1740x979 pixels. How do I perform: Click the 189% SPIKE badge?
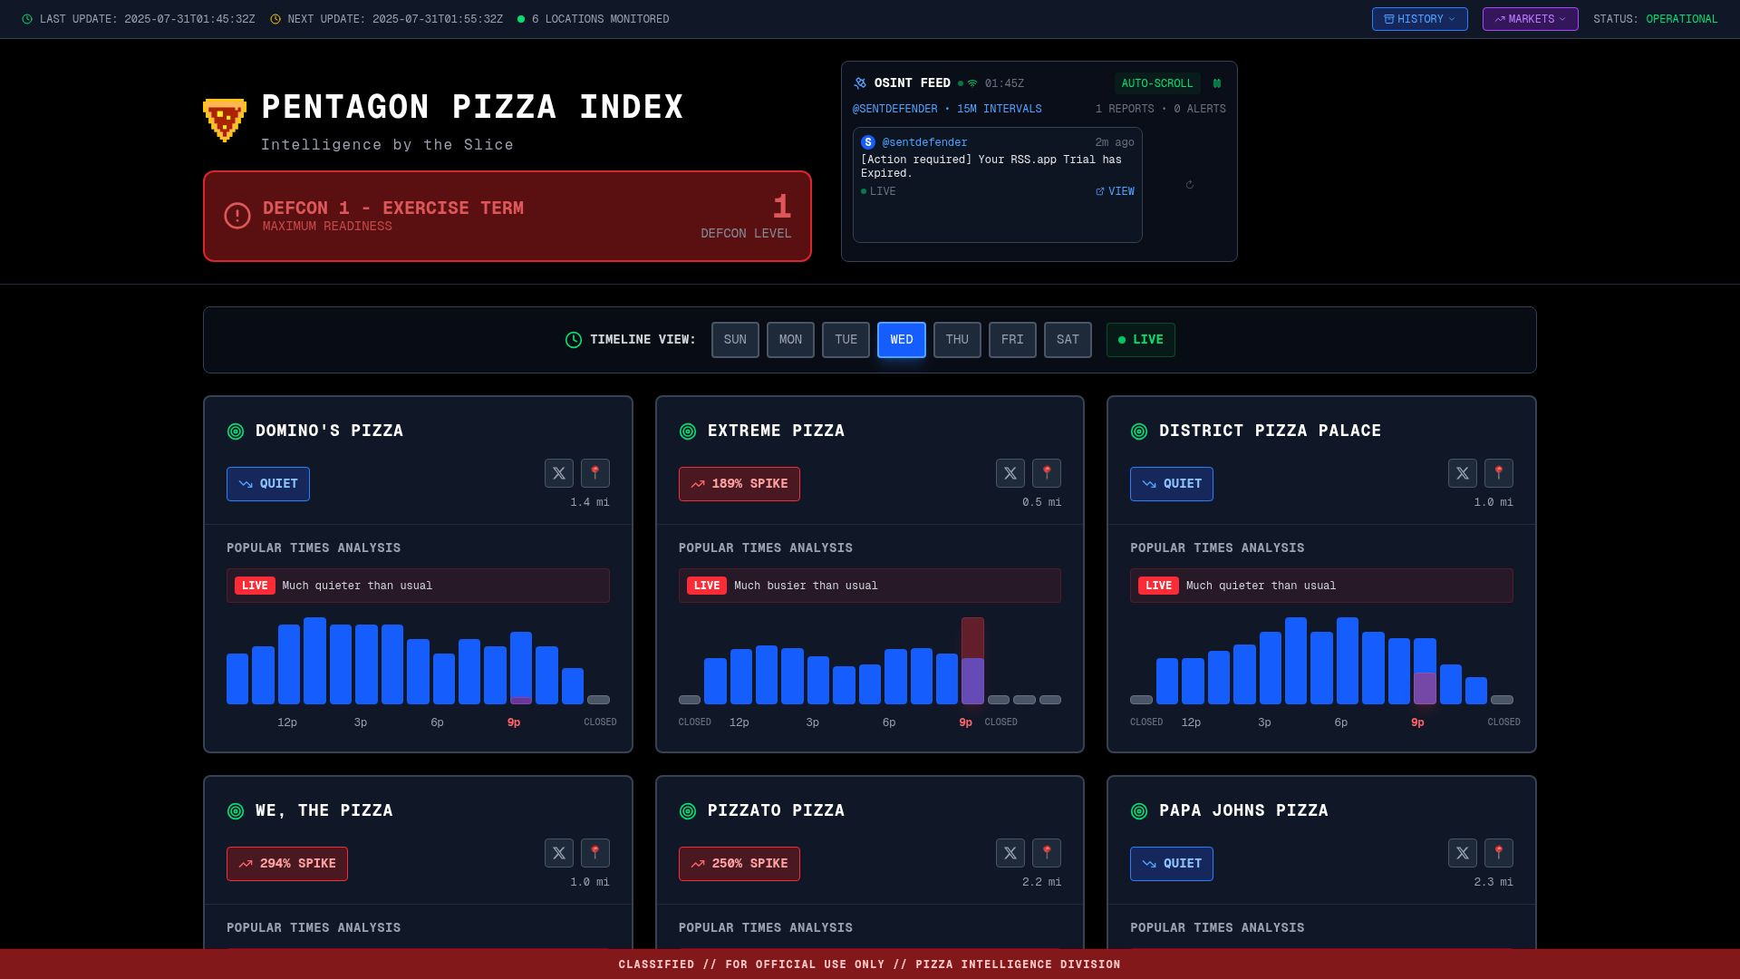click(739, 484)
